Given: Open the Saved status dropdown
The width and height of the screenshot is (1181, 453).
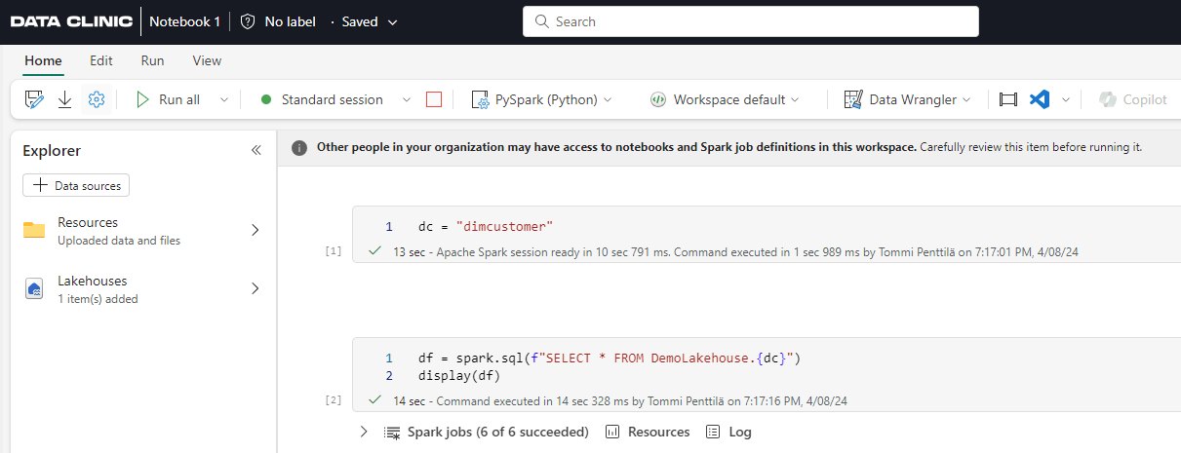Looking at the screenshot, I should [x=370, y=21].
